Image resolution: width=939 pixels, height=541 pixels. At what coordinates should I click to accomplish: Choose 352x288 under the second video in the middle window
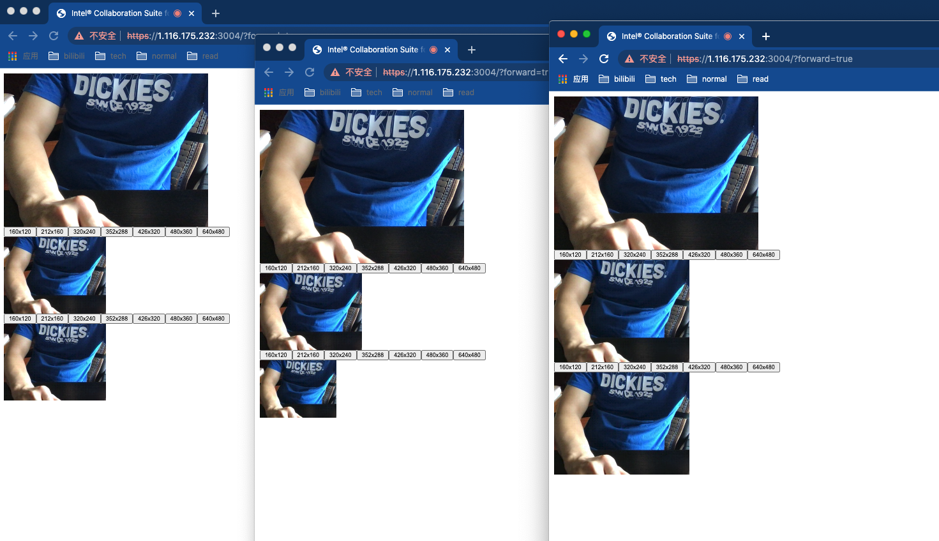pos(373,355)
